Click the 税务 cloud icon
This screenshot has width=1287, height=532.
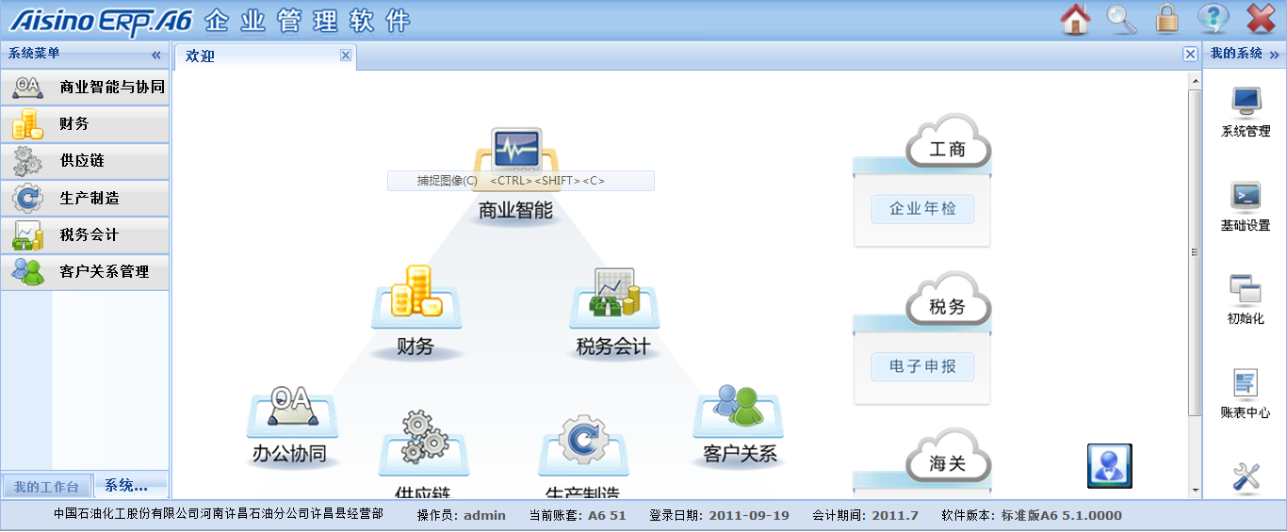948,301
